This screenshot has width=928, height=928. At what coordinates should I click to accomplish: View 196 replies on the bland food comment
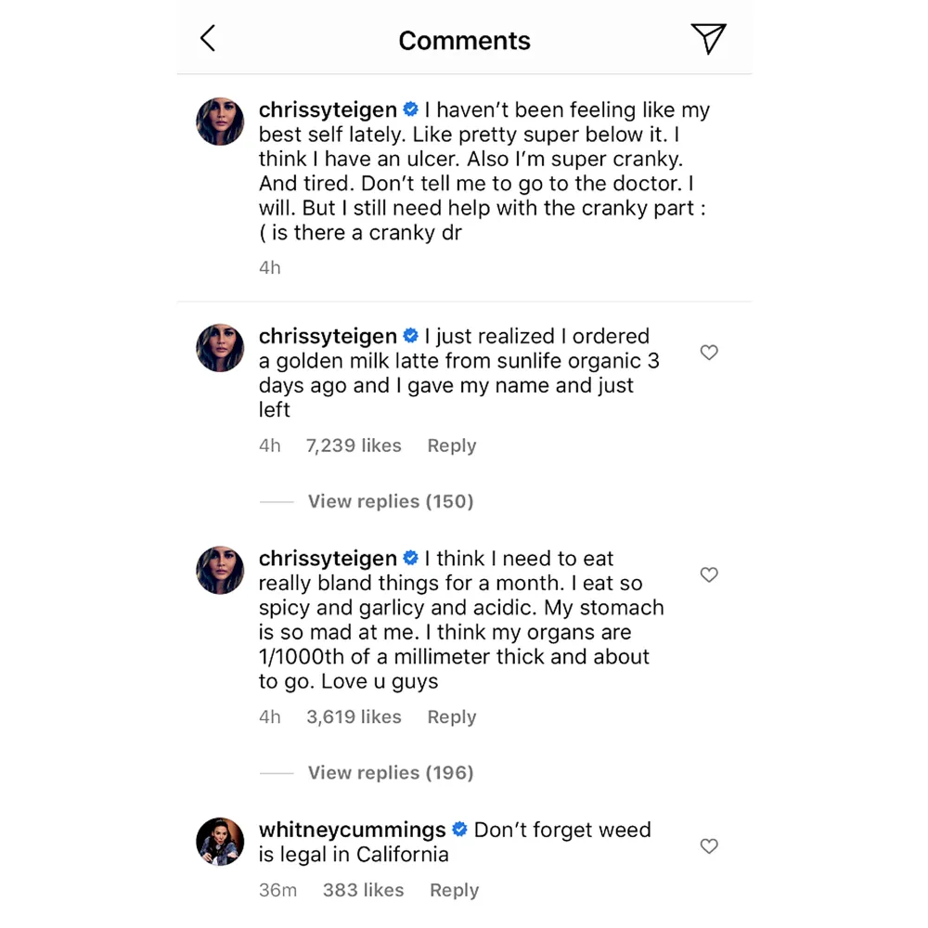(x=390, y=772)
